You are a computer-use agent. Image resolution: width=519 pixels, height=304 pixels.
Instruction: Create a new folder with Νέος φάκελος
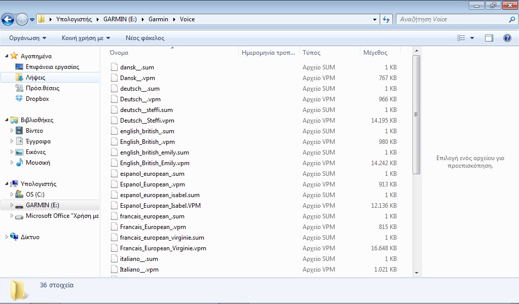pos(145,38)
